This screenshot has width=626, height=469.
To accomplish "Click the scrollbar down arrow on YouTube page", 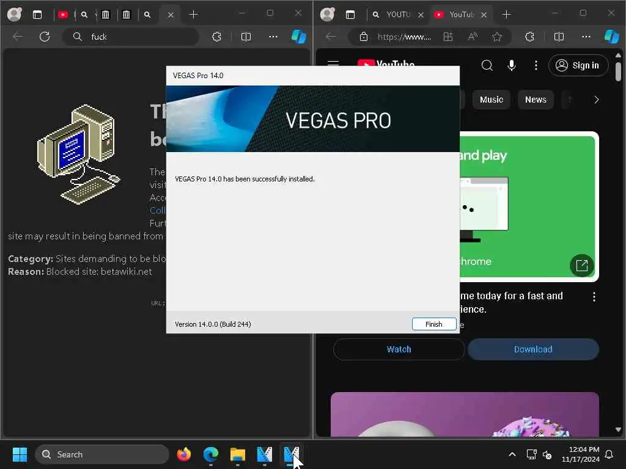I will (618, 430).
